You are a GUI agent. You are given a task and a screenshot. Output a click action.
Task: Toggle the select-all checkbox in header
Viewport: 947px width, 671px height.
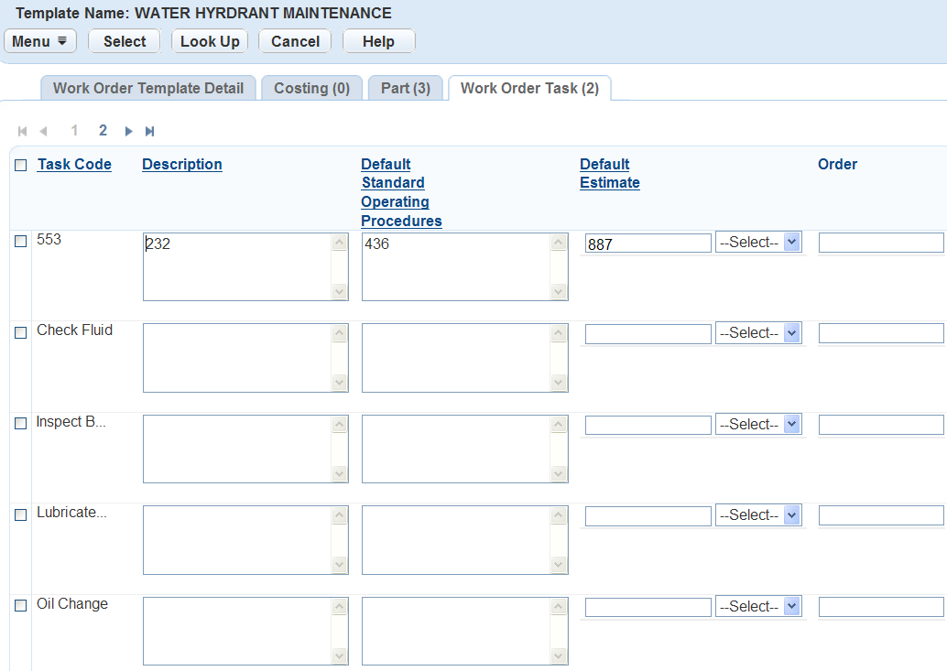[21, 166]
